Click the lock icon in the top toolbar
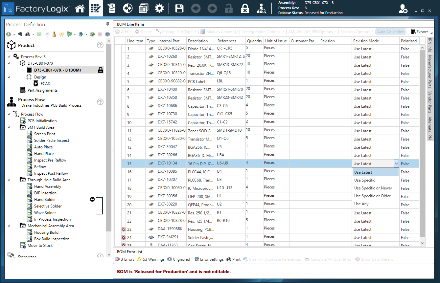Screen dimensions: 440x283 pos(229,8)
